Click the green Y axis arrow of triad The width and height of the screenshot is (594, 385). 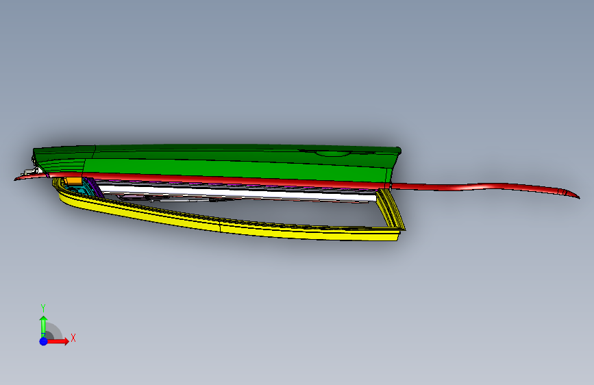click(43, 325)
